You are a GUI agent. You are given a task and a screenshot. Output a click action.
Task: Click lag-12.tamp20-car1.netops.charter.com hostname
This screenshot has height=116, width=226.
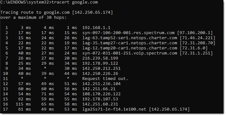130,48
